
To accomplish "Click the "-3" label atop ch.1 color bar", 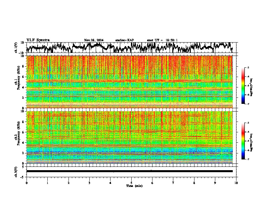I will [248, 68].
